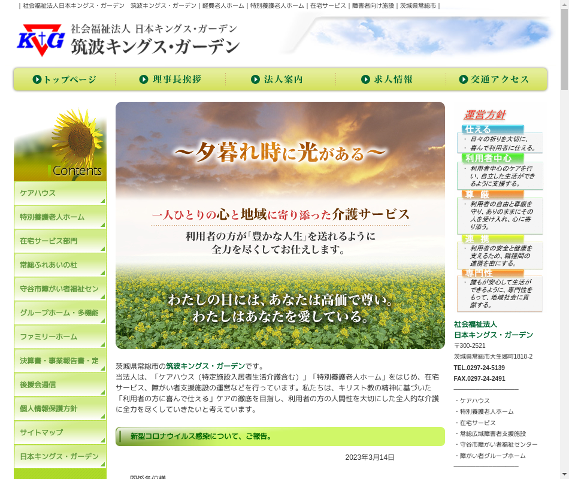The width and height of the screenshot is (569, 479).
Task: Click the sunset hero banner image
Action: [x=280, y=225]
